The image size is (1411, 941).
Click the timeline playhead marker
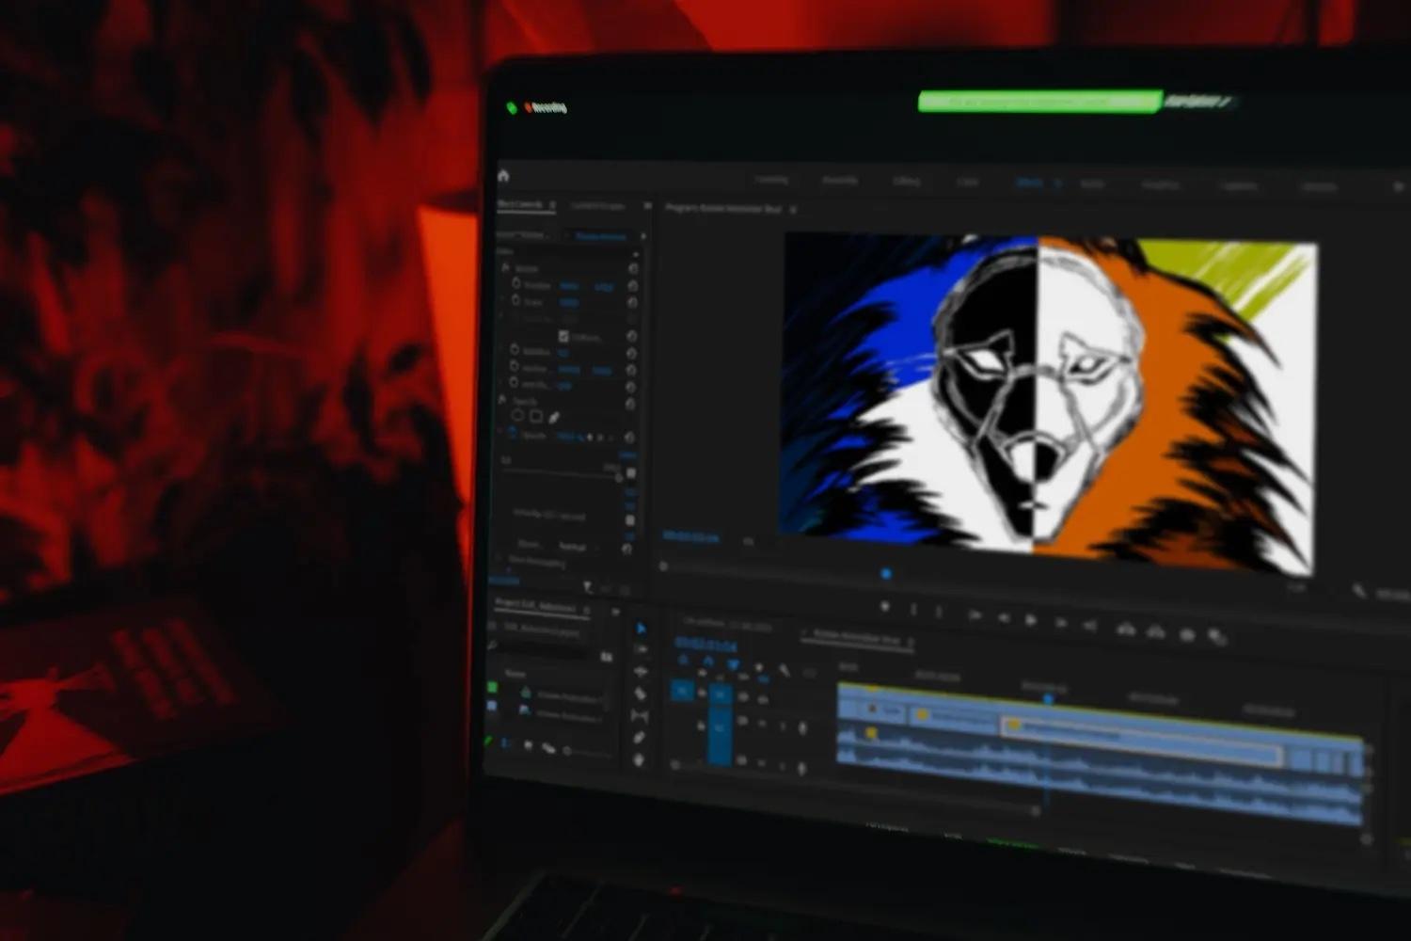click(1048, 699)
